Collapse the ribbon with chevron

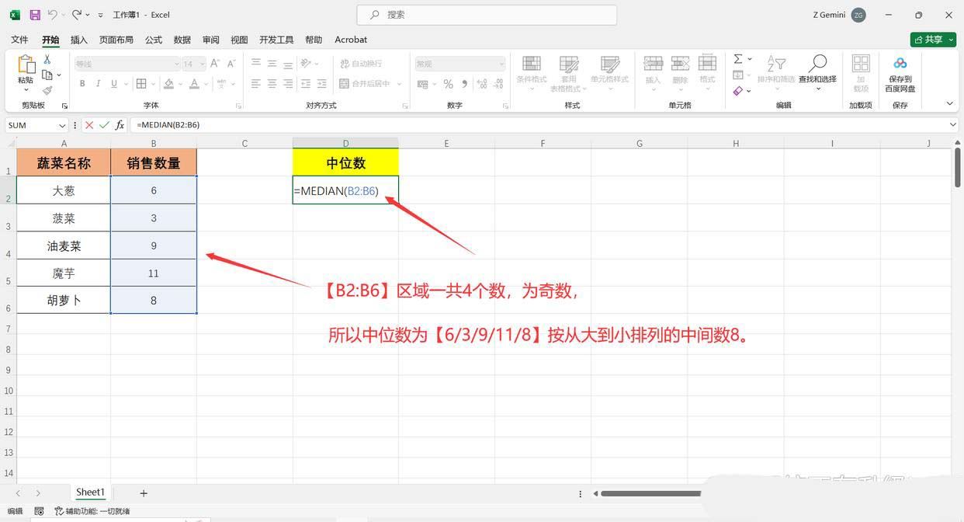(949, 103)
